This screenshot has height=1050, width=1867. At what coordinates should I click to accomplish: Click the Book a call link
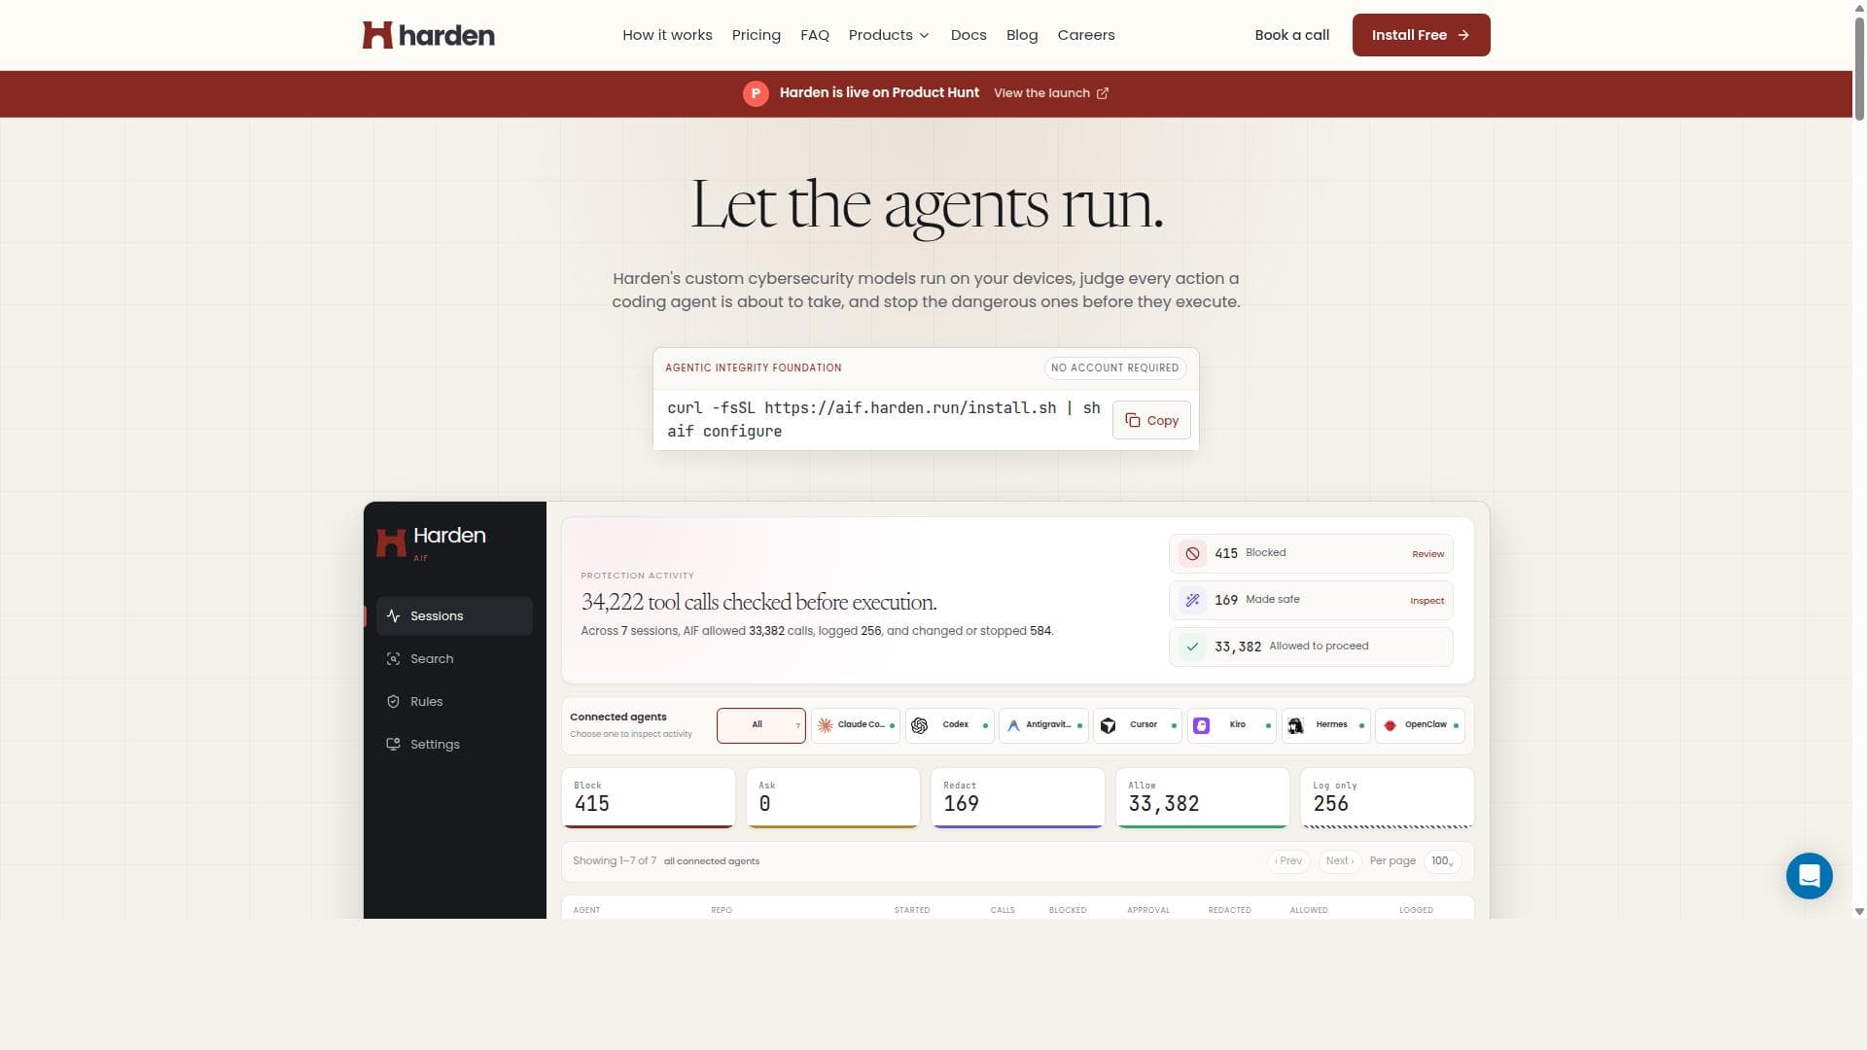1291,35
